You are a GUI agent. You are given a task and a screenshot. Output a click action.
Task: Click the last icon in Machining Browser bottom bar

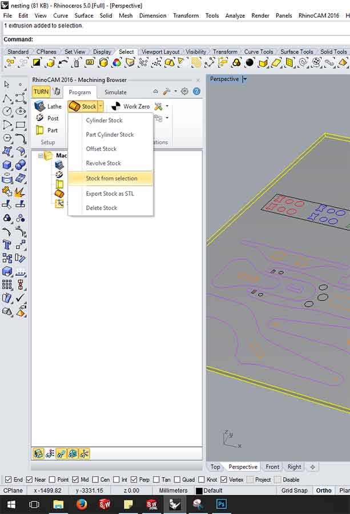[x=85, y=453]
